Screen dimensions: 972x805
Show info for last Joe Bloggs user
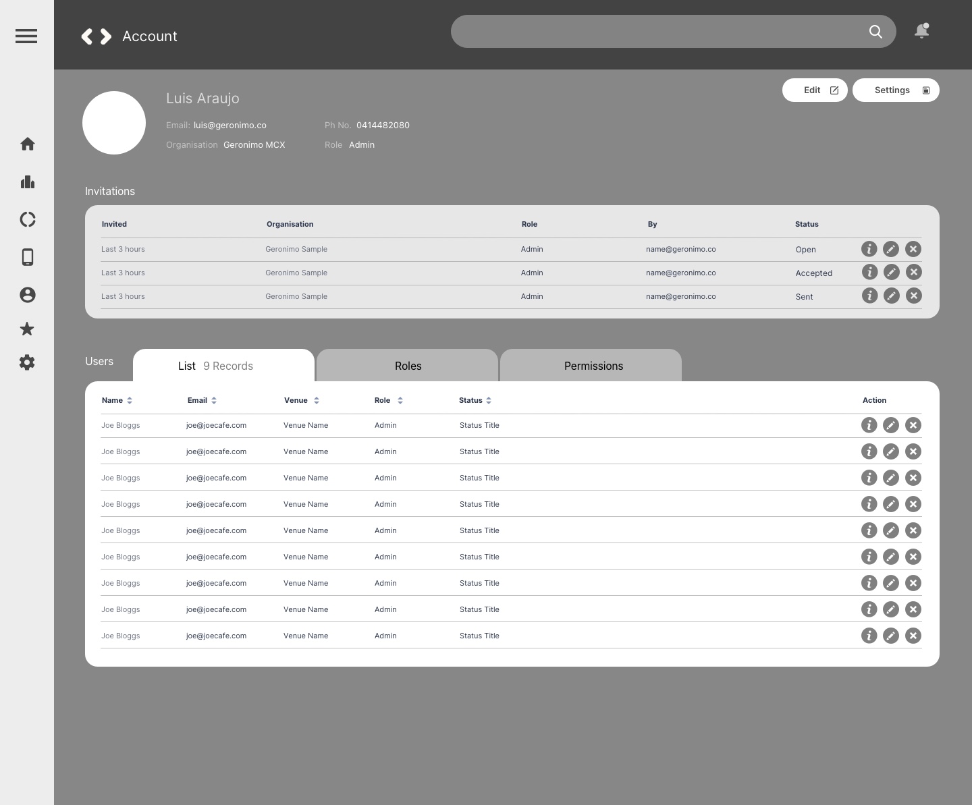(x=869, y=636)
